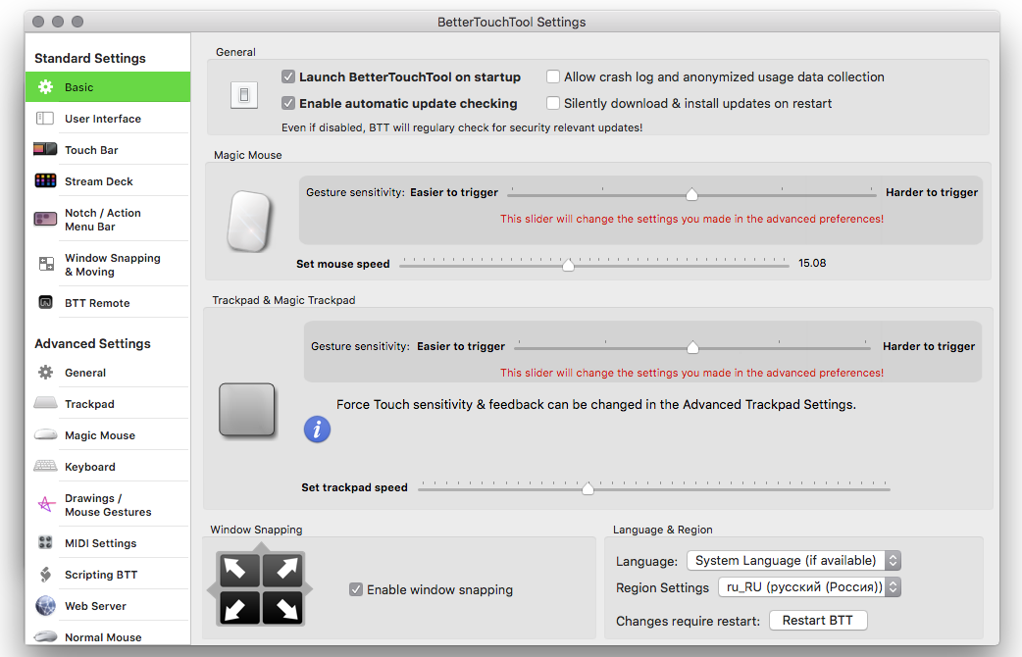Enable crash log and usage data collection
Viewport: 1022px width, 657px height.
pos(553,76)
